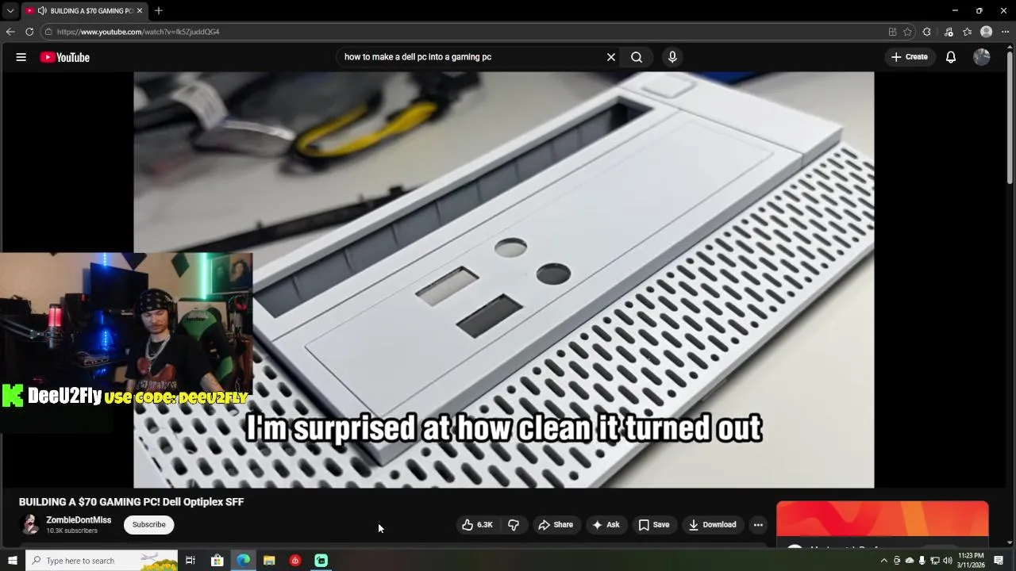The image size is (1016, 571).
Task: Like the video with the thumbs-up button
Action: click(x=477, y=524)
